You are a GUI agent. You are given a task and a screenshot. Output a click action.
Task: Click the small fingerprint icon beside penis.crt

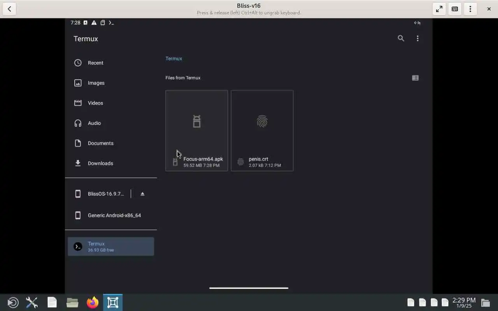point(240,162)
